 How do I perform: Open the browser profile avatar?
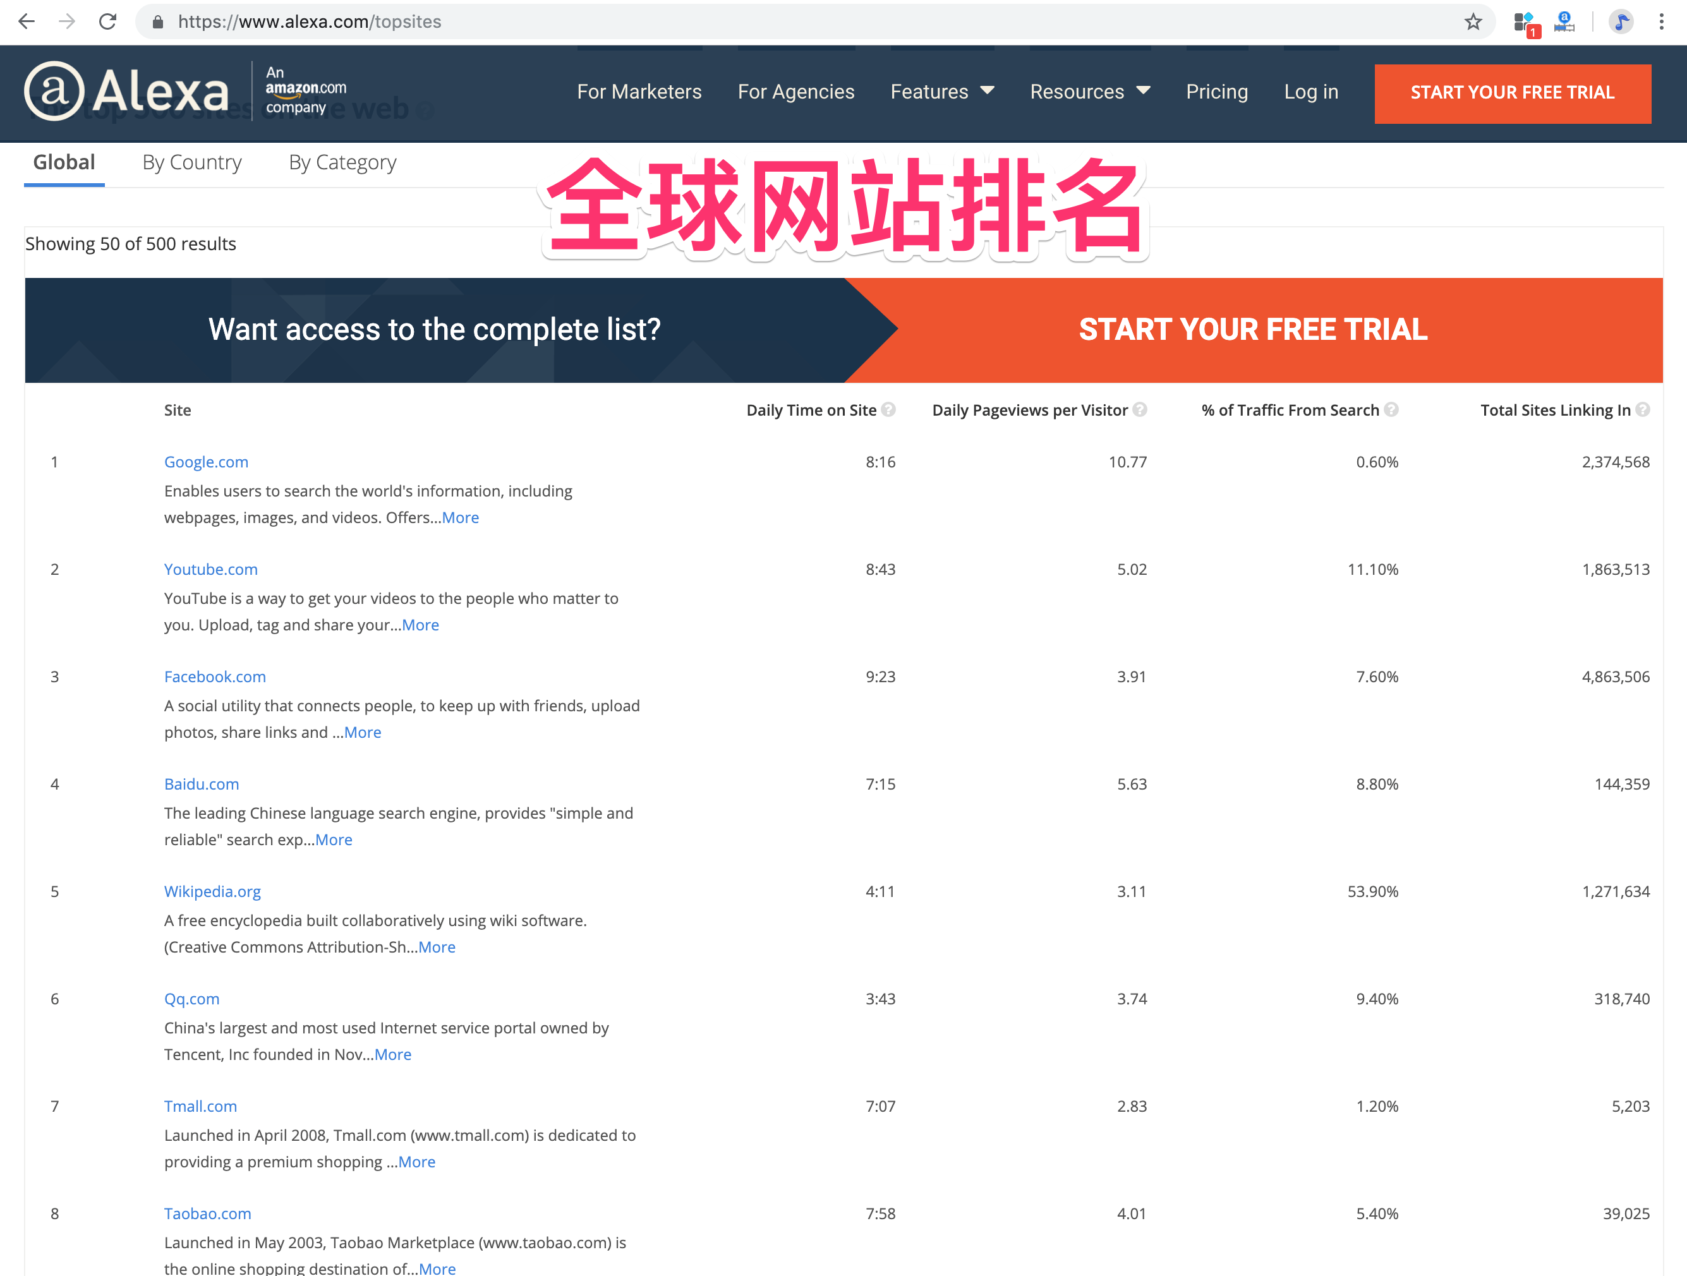pos(1621,21)
